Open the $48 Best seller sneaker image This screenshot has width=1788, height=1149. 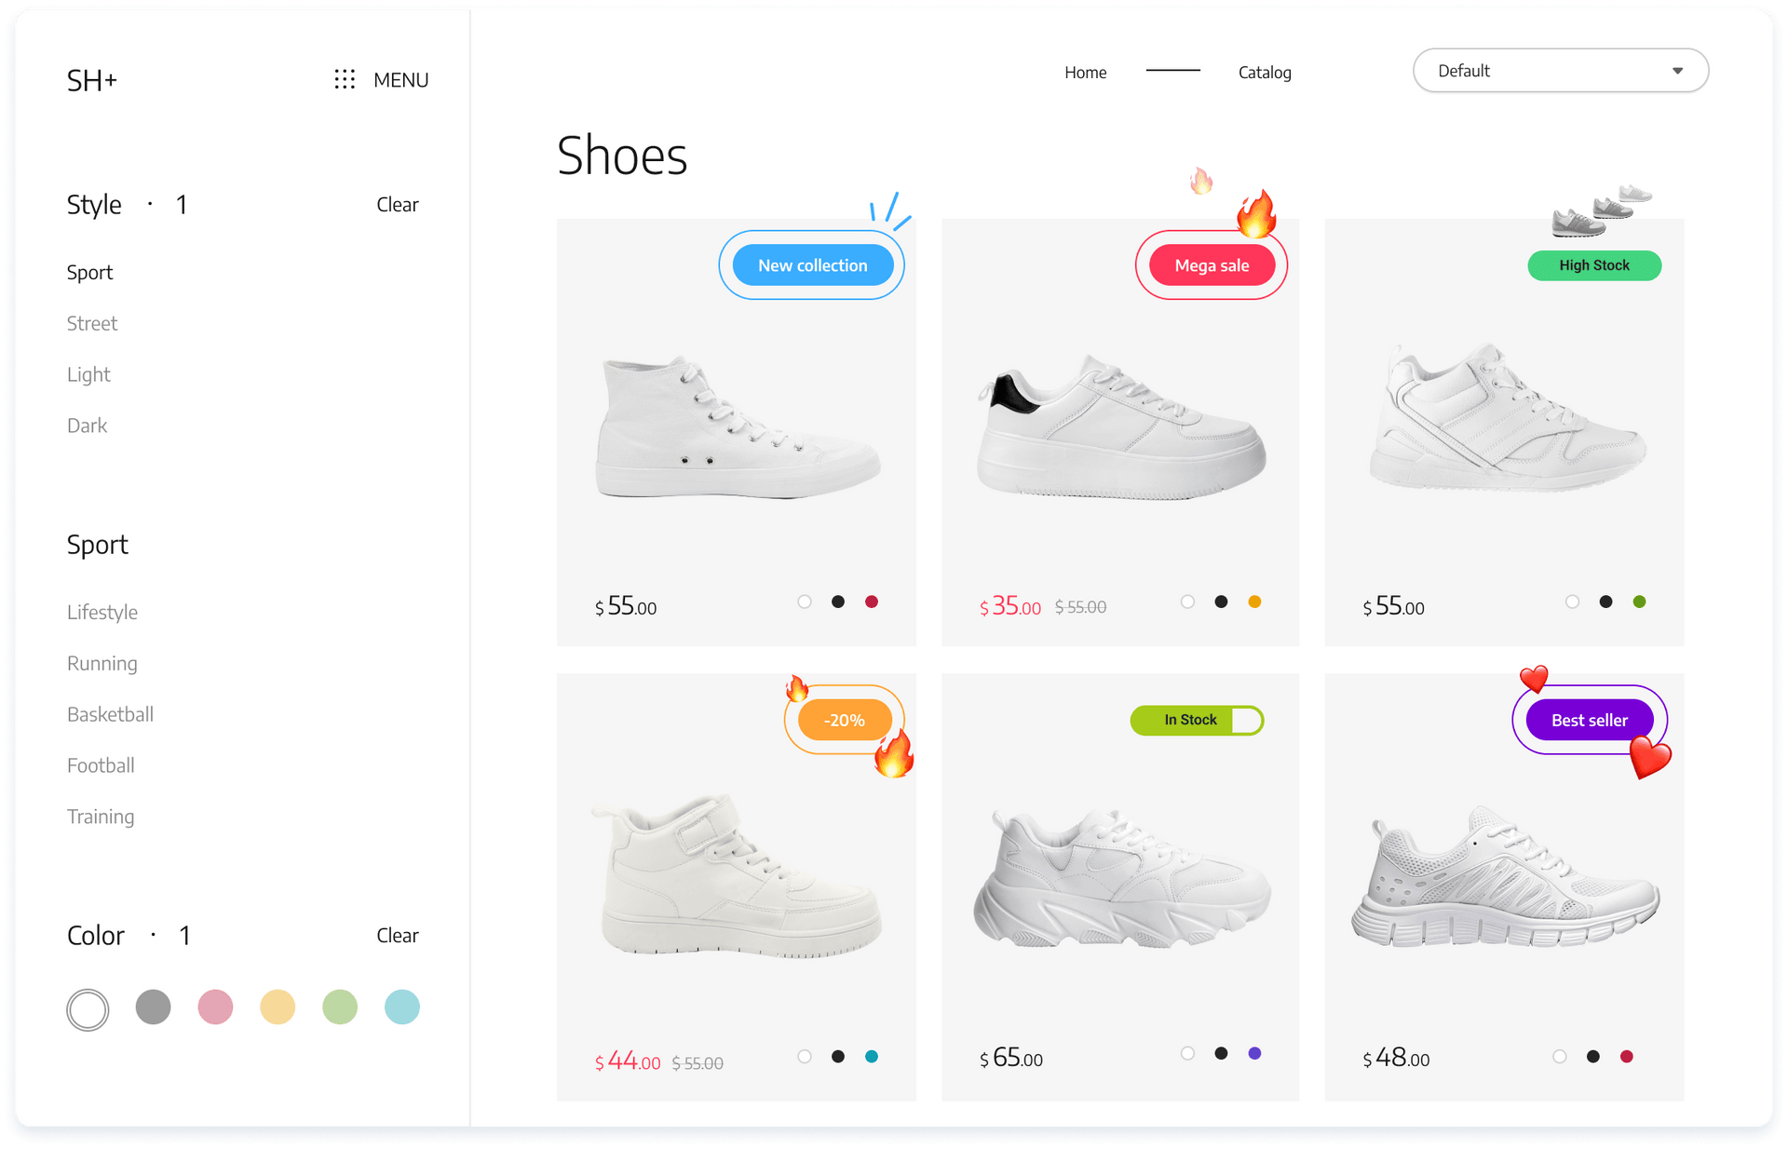(1504, 880)
